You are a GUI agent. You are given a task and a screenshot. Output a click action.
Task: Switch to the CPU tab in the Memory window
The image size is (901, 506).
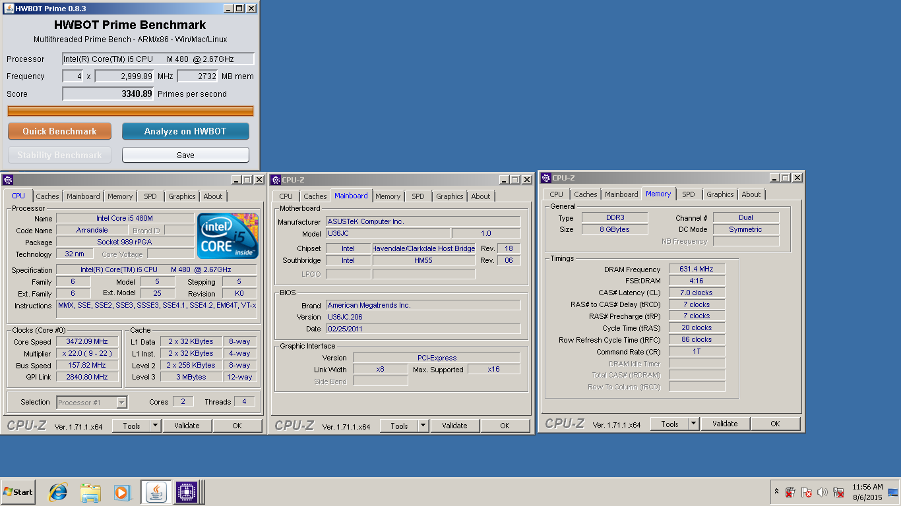tap(557, 194)
